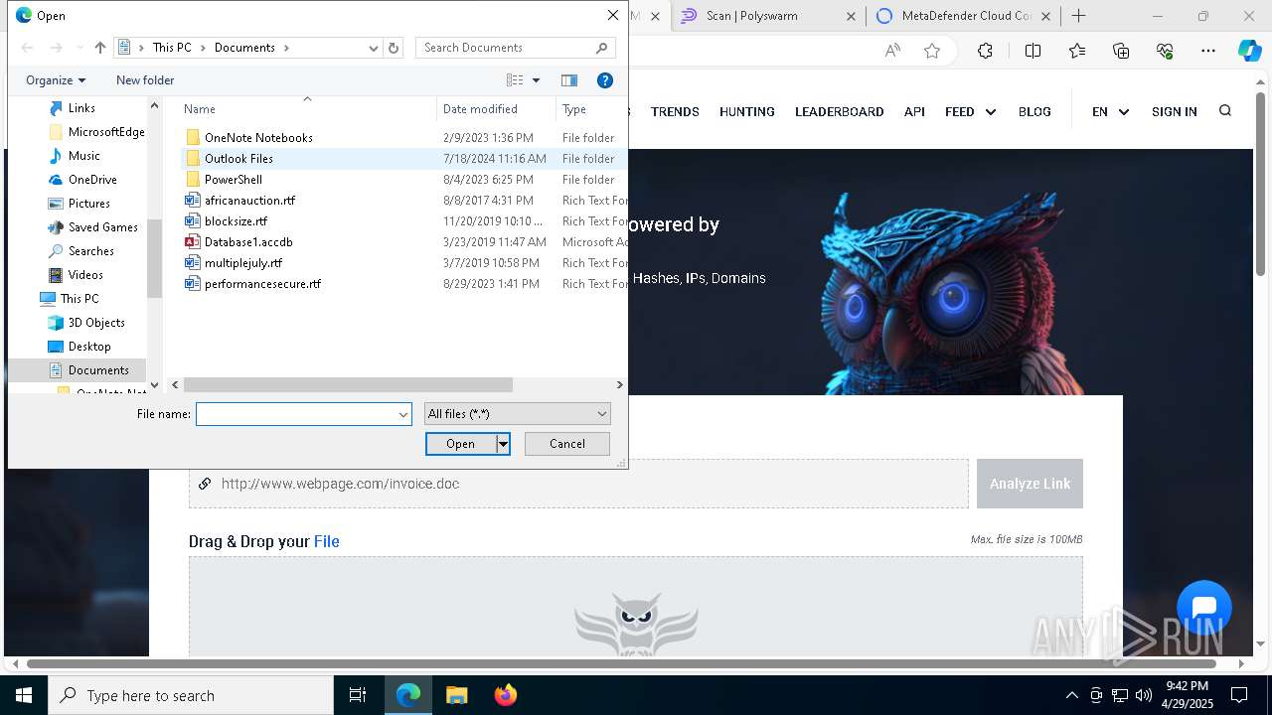Image resolution: width=1272 pixels, height=715 pixels.
Task: Expand the File name combo box
Action: point(403,414)
